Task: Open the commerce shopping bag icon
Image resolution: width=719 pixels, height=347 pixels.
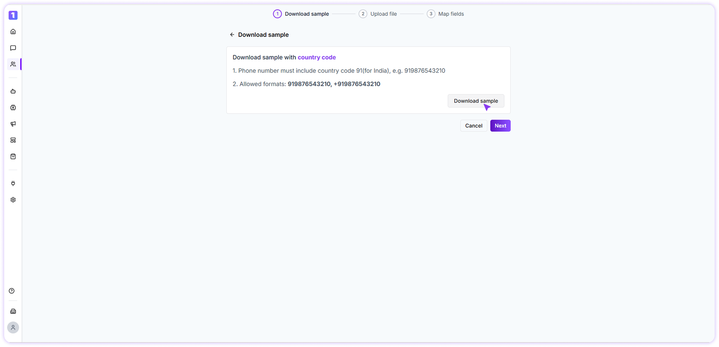Action: tap(13, 156)
